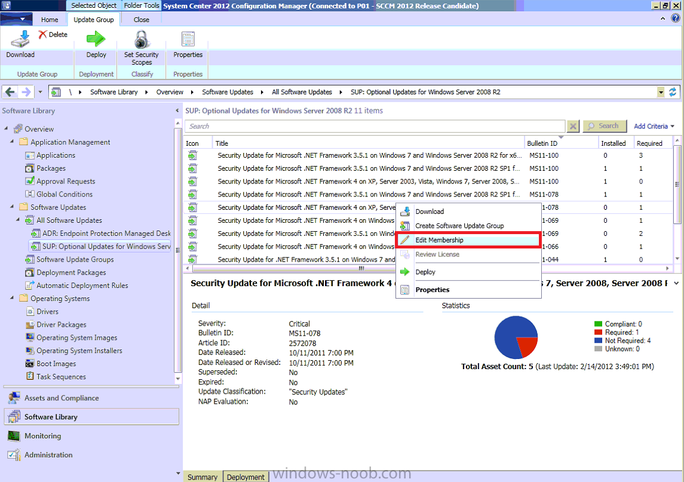Click inside the Search input field
This screenshot has width=684, height=482.
[375, 126]
